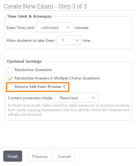This screenshot has height=166, width=136.
Task: Click the Safe Exam Browser help icon
Action: [x=64, y=87]
